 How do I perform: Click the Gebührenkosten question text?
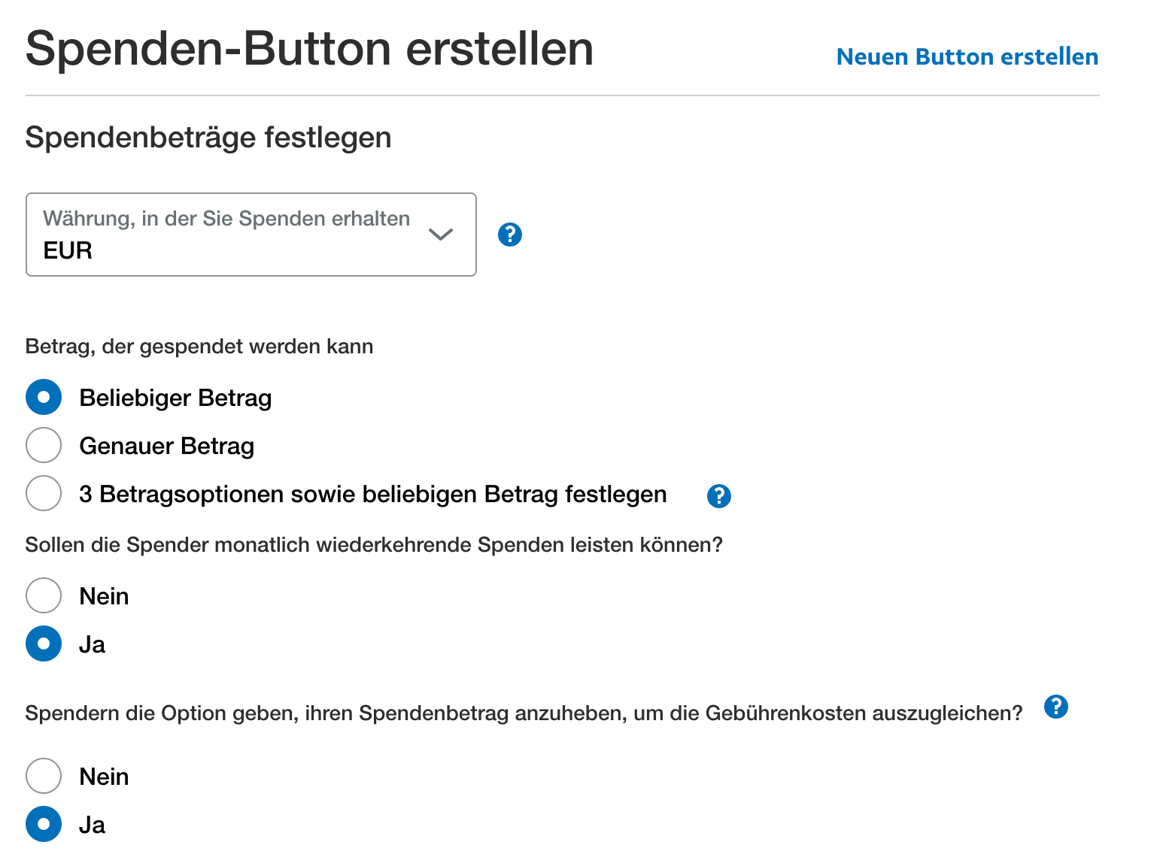[x=524, y=713]
